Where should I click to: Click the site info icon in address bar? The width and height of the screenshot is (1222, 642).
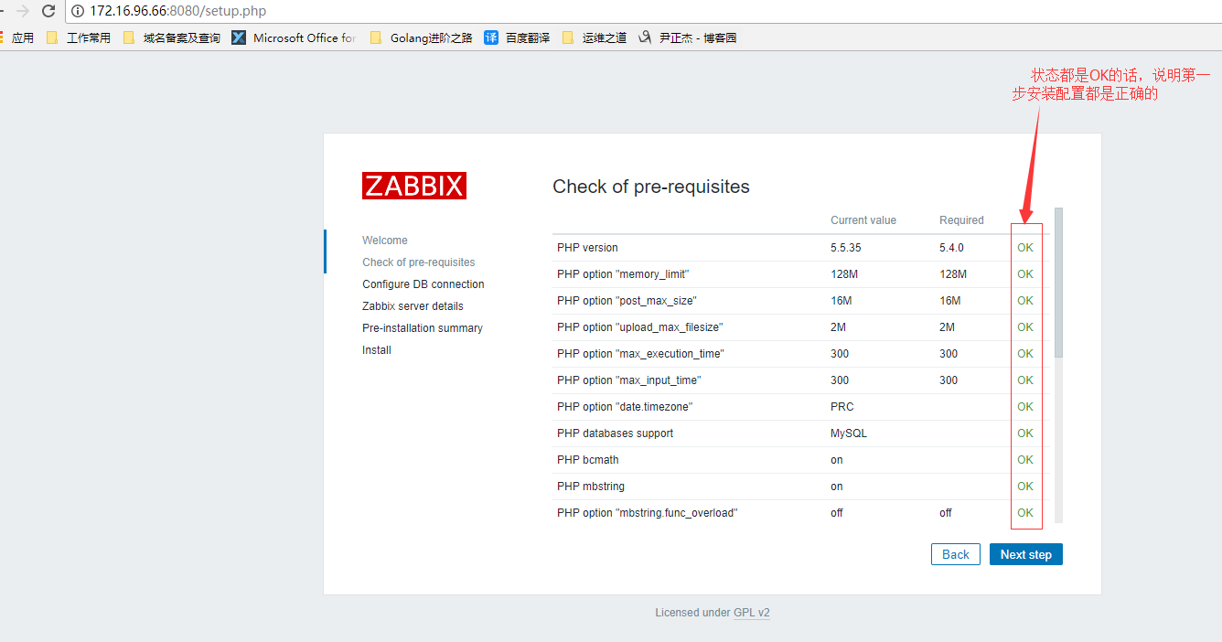(x=78, y=11)
